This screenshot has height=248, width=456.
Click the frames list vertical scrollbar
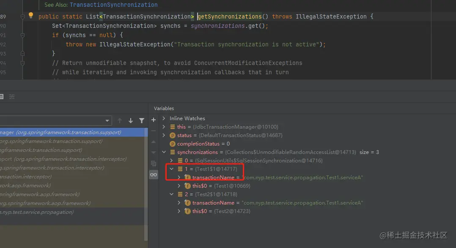click(146, 184)
